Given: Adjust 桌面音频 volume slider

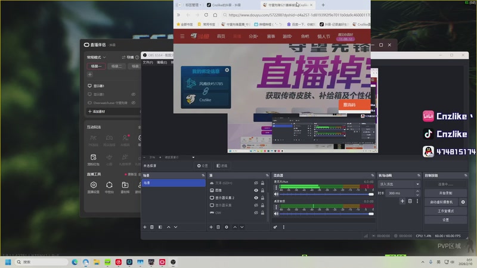Looking at the screenshot, I should [326, 214].
